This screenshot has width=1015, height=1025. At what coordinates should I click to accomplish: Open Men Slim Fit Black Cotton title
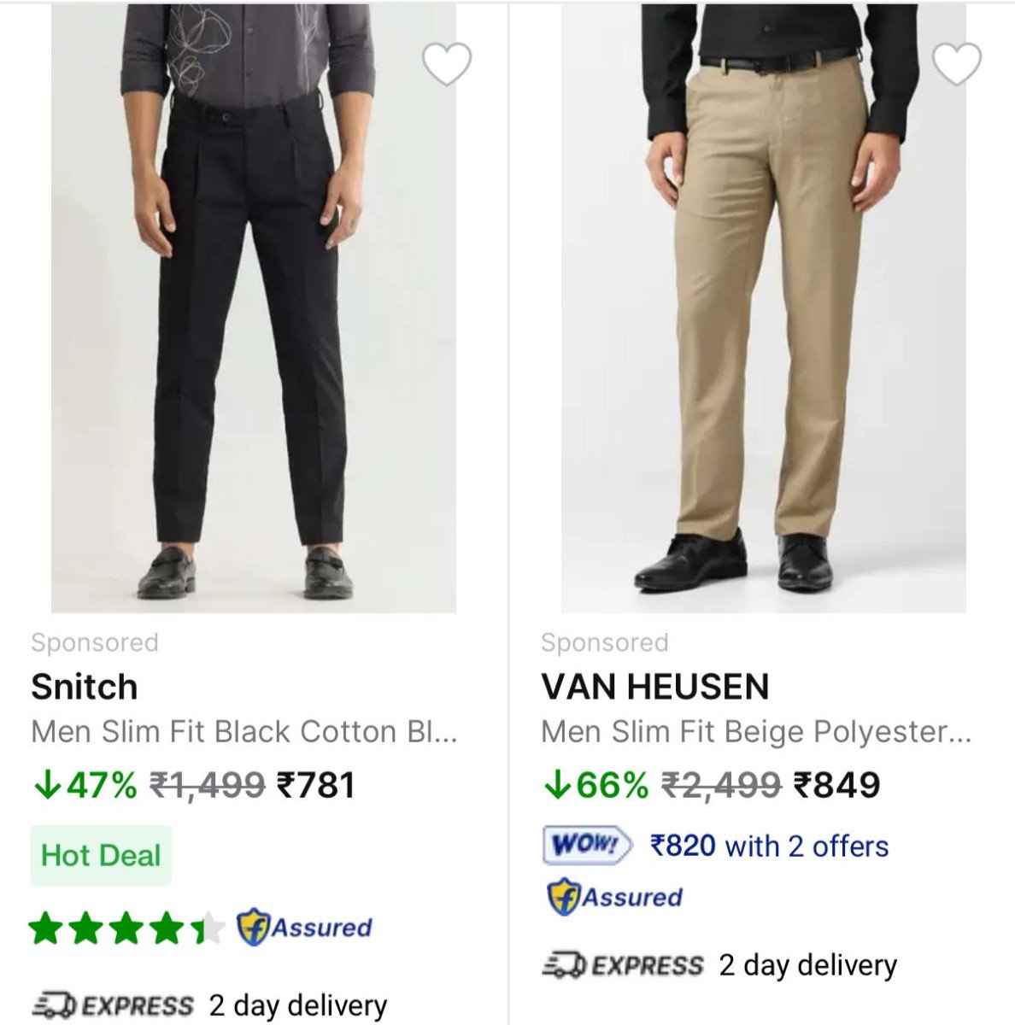pyautogui.click(x=244, y=732)
